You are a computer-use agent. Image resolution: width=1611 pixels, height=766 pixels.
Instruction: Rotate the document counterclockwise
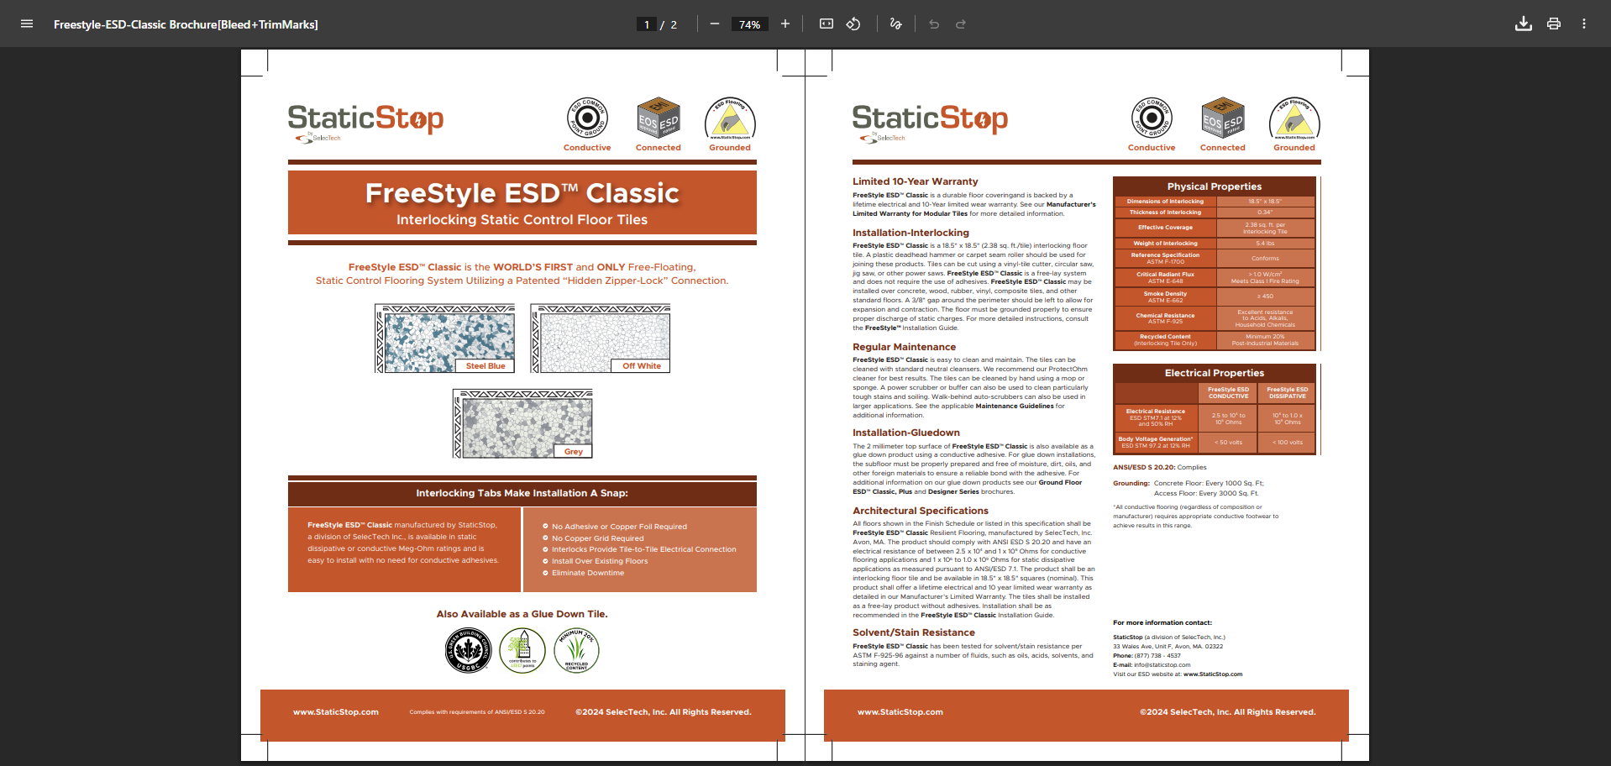[x=853, y=24]
